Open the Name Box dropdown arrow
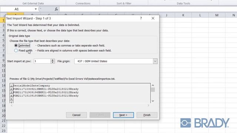The width and height of the screenshot is (237, 133). click(x=36, y=9)
